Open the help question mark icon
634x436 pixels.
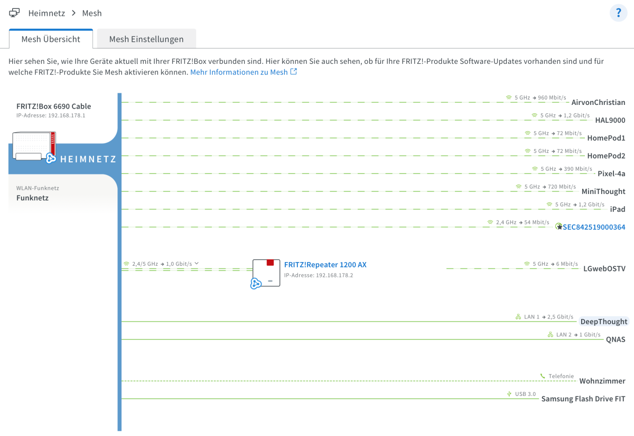pos(618,13)
